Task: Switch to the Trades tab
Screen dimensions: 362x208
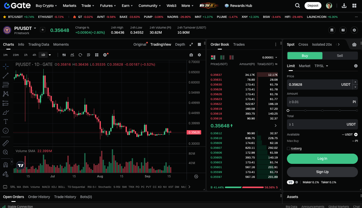Action: point(239,44)
